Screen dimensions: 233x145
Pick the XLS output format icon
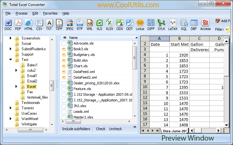99,25
